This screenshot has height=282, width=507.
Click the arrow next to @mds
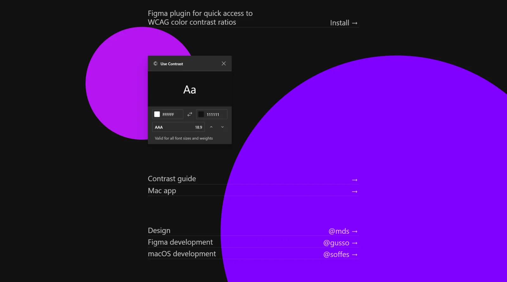click(x=355, y=232)
